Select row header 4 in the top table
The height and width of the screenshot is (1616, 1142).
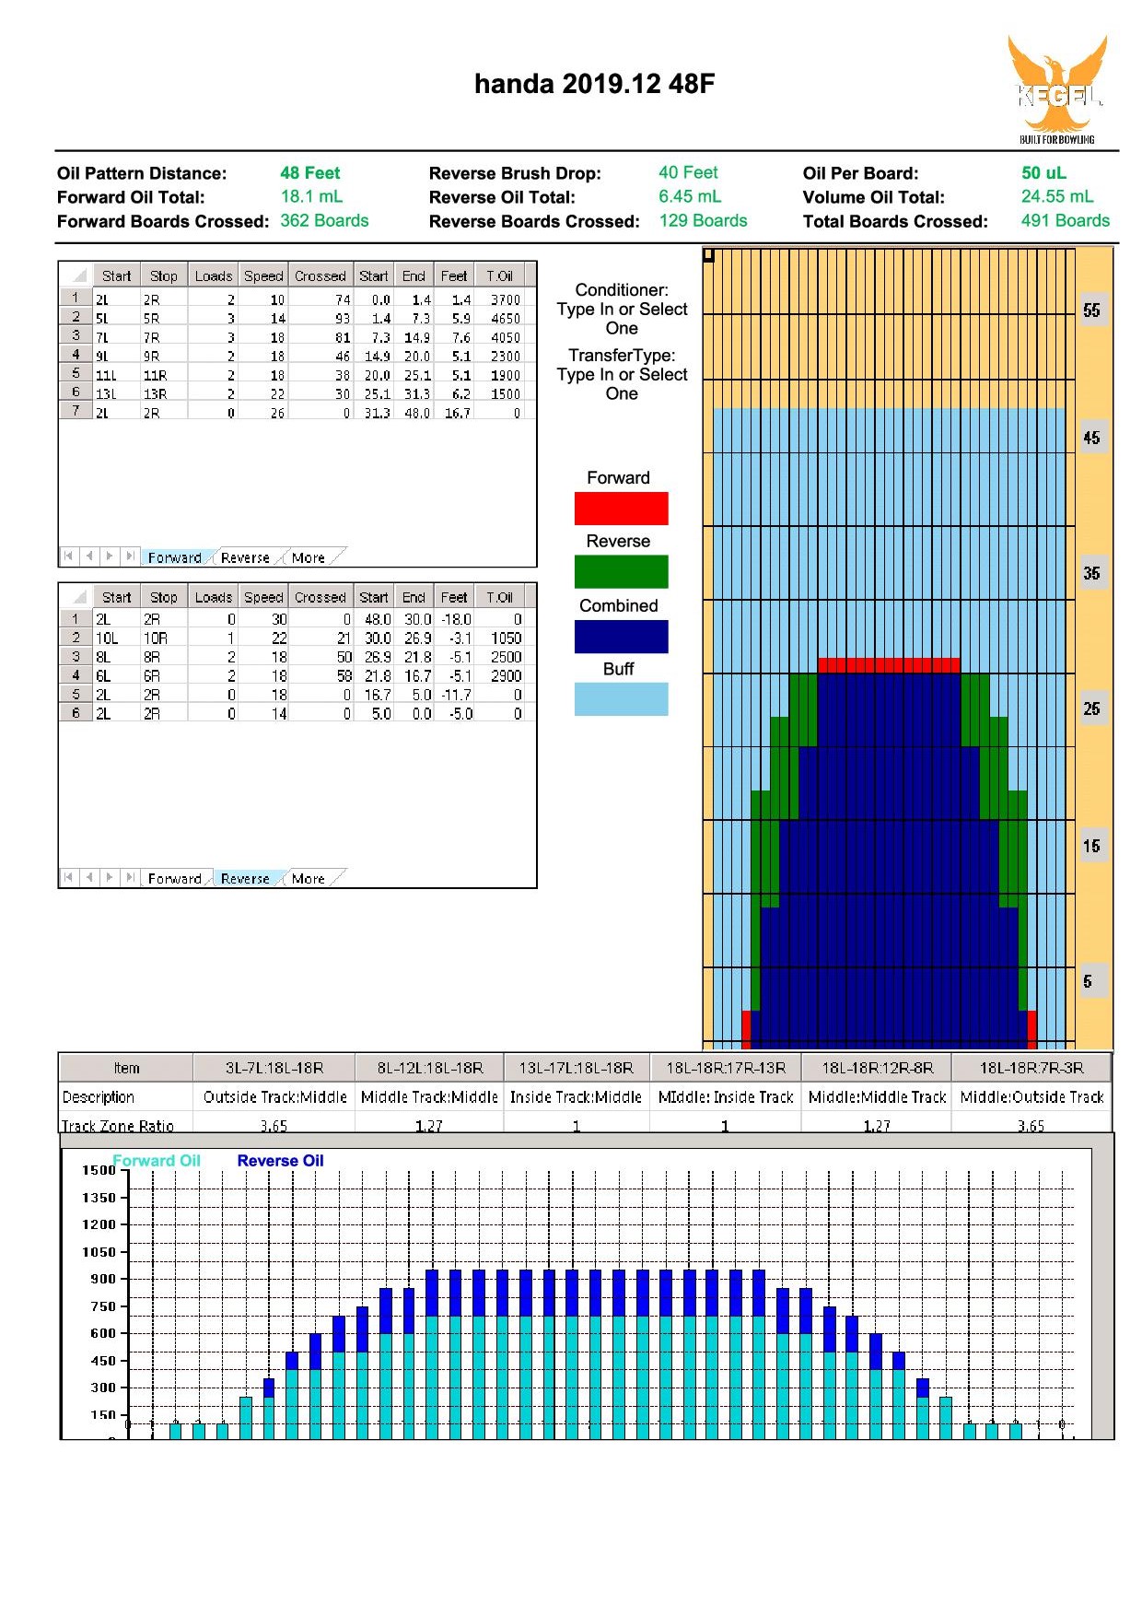(x=76, y=355)
